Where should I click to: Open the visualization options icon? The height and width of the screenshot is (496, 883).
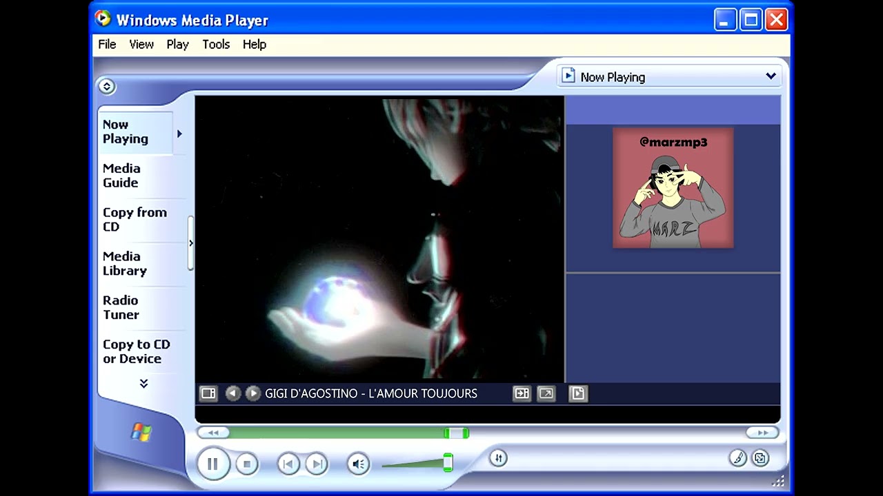click(x=208, y=393)
